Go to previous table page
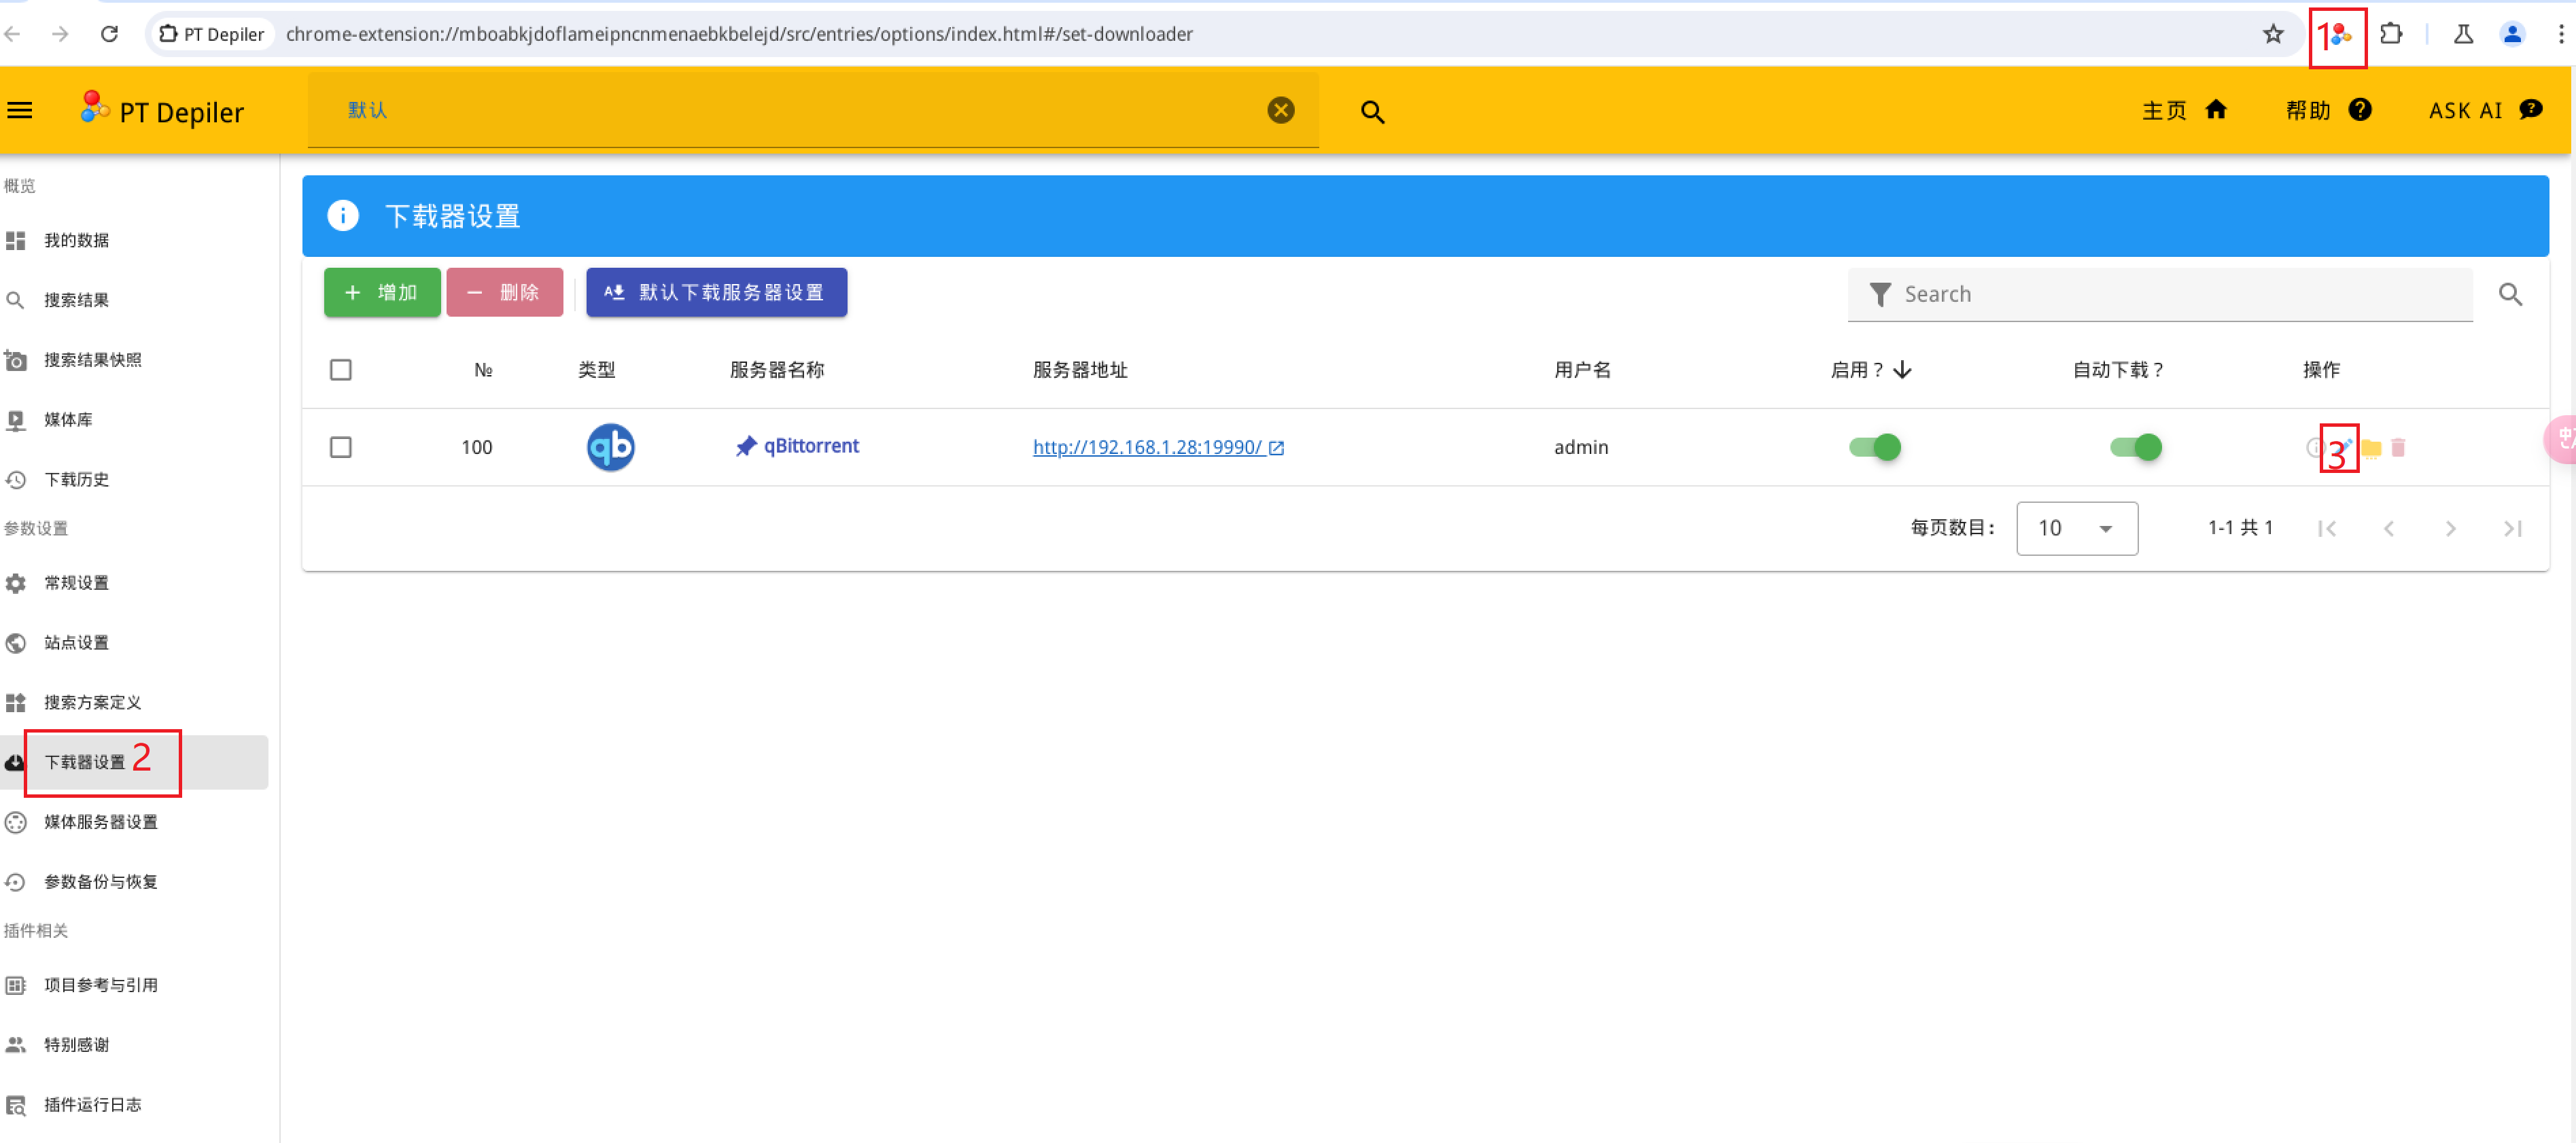This screenshot has height=1143, width=2576. tap(2388, 528)
